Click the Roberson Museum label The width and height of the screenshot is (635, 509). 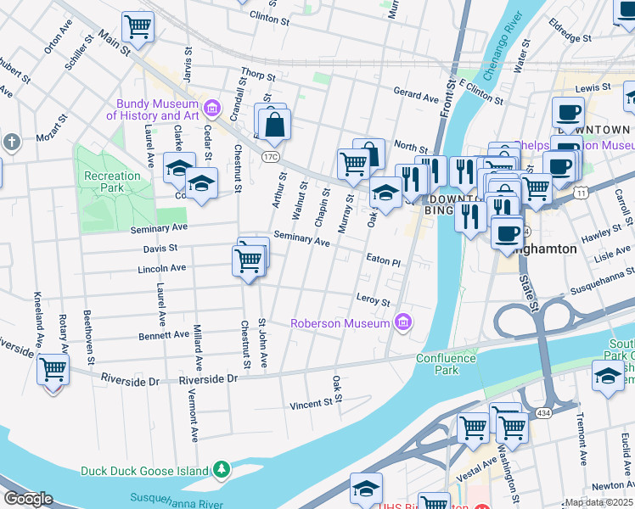tap(340, 323)
